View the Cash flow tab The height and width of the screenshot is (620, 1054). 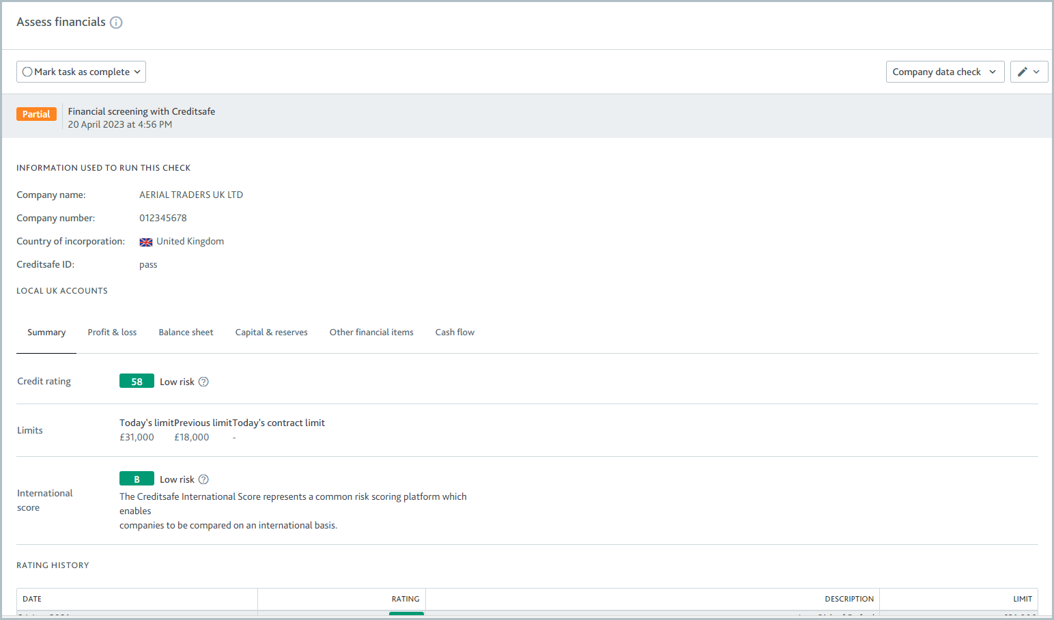455,332
